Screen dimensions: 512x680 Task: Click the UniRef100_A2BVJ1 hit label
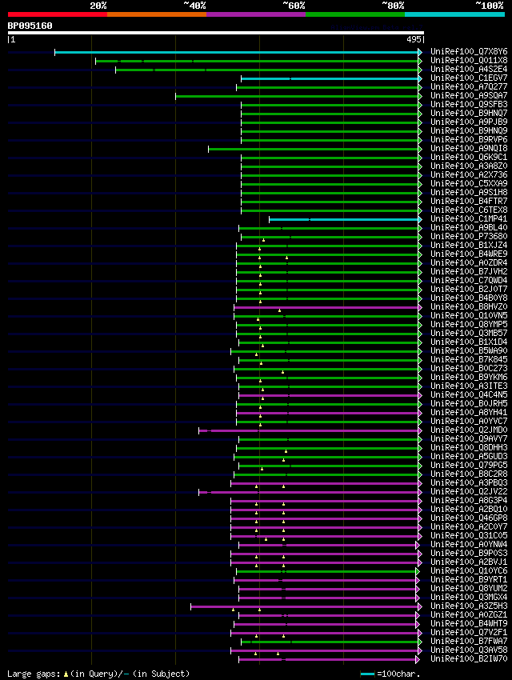click(469, 562)
